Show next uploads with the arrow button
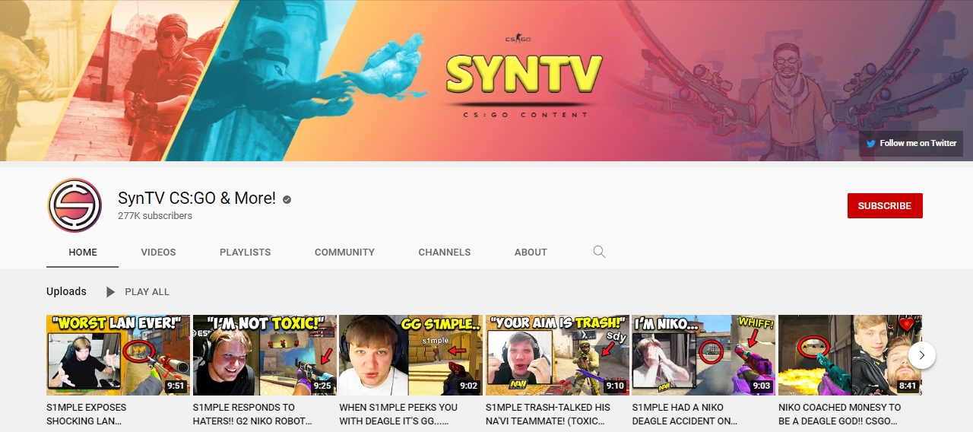The image size is (973, 432). pos(922,355)
